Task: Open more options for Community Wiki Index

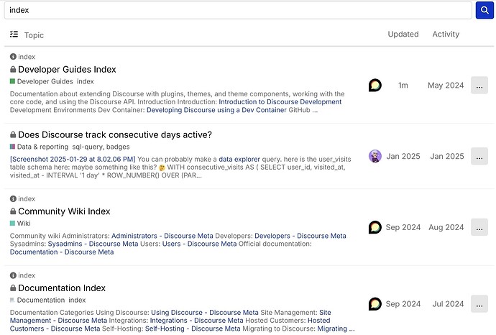Action: point(479,227)
